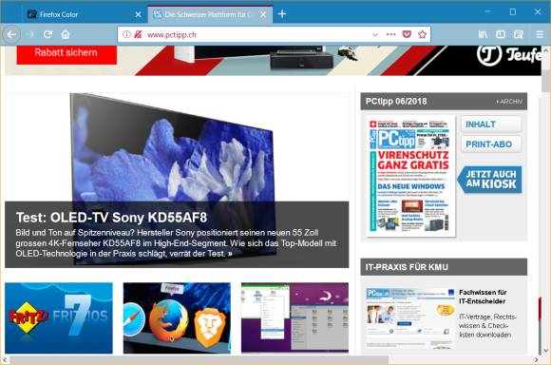The height and width of the screenshot is (365, 551).
Task: Show sidebars toolbar icon
Action: [x=501, y=34]
